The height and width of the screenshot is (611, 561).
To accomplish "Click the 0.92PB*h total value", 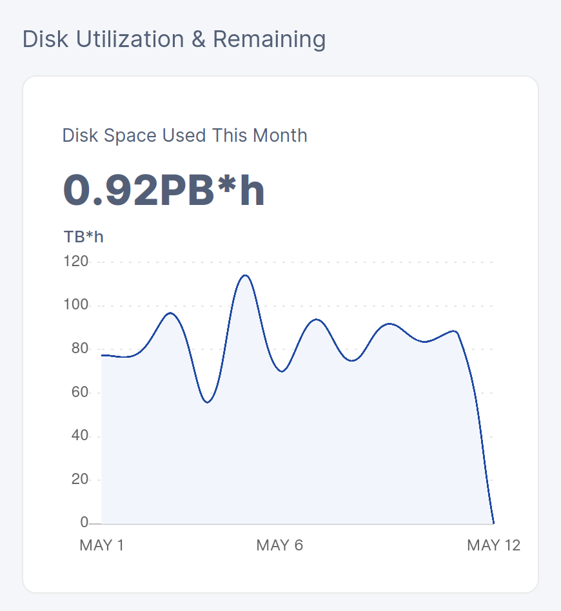I will coord(164,189).
